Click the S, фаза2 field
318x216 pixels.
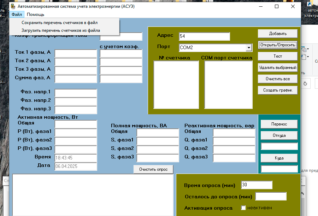click(158, 150)
